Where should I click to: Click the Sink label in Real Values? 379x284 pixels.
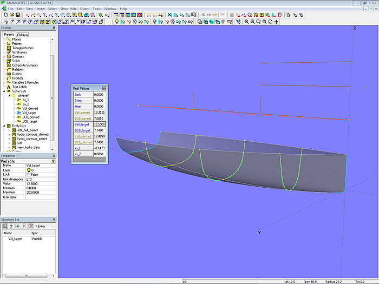pyautogui.click(x=77, y=94)
